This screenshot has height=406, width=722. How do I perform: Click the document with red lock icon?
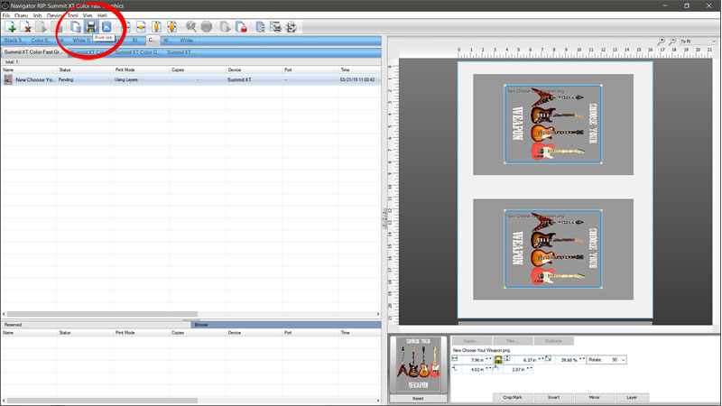click(241, 27)
